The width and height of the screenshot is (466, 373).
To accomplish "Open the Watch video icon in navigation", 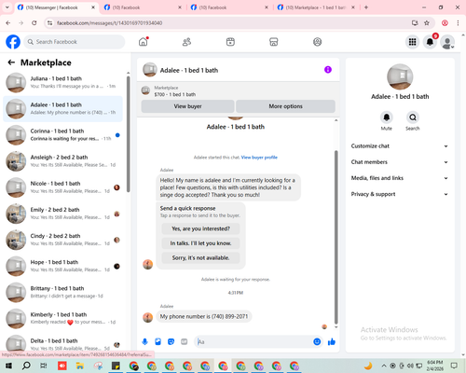I will [x=230, y=42].
